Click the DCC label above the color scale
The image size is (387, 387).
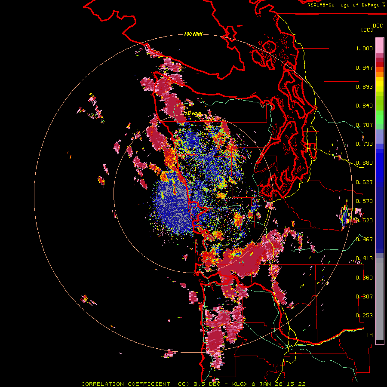click(378, 26)
